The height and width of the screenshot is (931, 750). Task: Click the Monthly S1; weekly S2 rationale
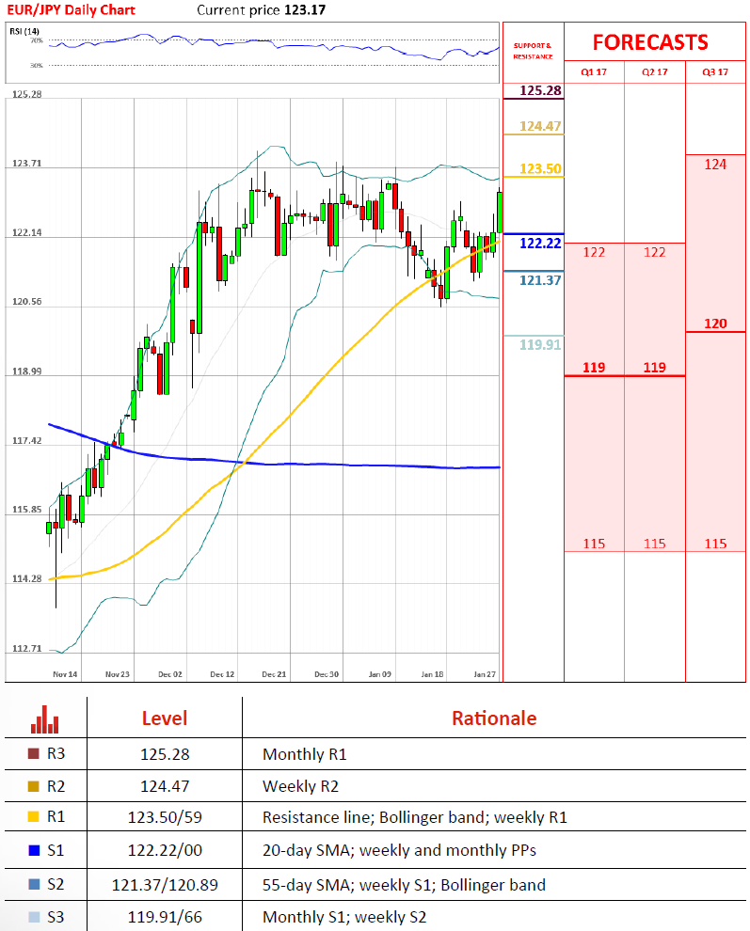coord(344,917)
